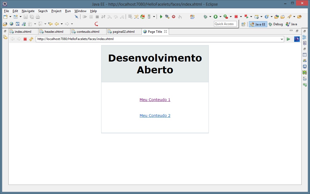This screenshot has width=310, height=194.
Task: Click the Open Perspective icon
Action: (x=243, y=24)
